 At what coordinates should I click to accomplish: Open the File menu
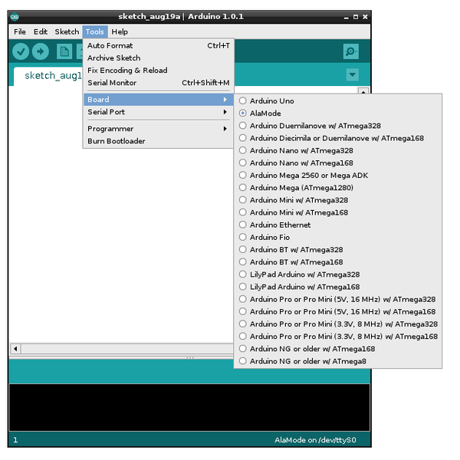coord(20,31)
